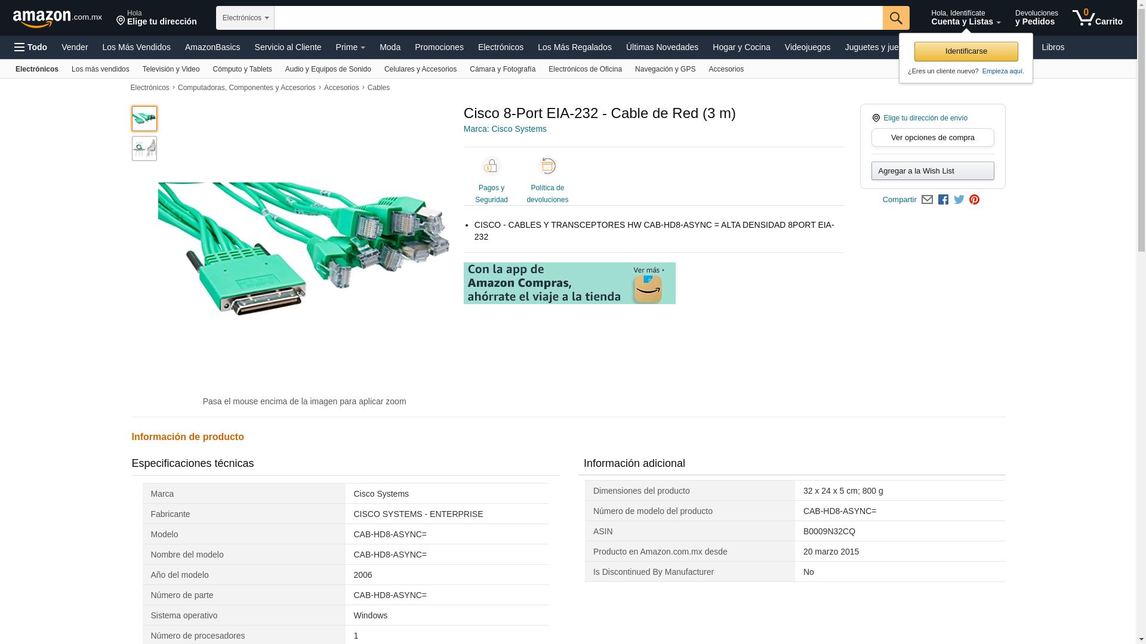This screenshot has width=1146, height=644.
Task: Expand the Prime dropdown menu
Action: tap(350, 47)
